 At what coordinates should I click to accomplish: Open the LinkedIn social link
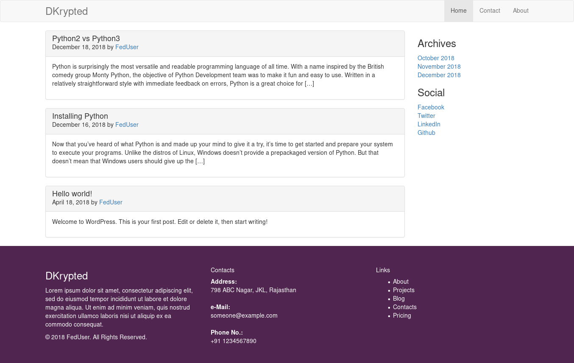coord(429,124)
